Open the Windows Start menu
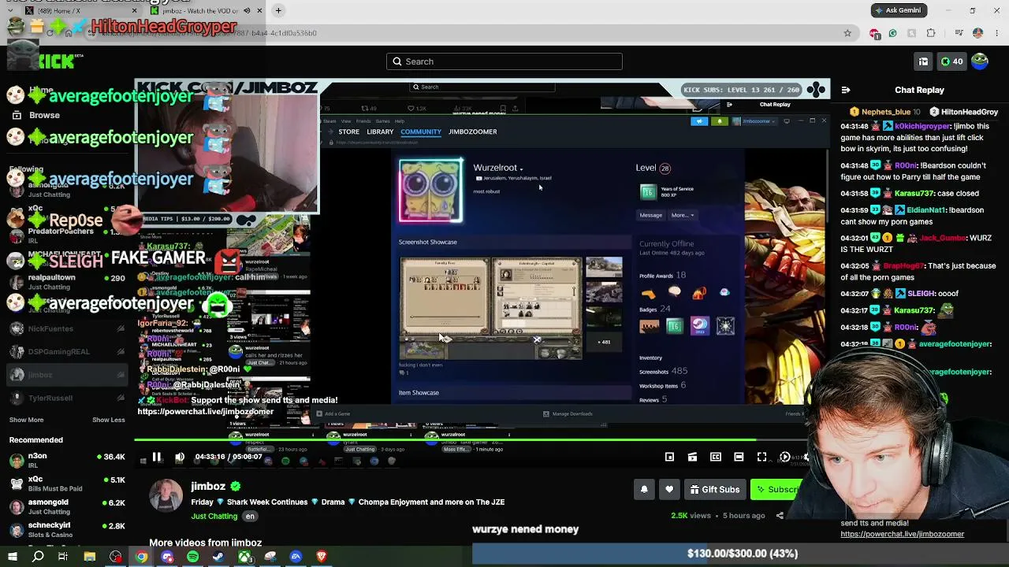 pyautogui.click(x=13, y=557)
